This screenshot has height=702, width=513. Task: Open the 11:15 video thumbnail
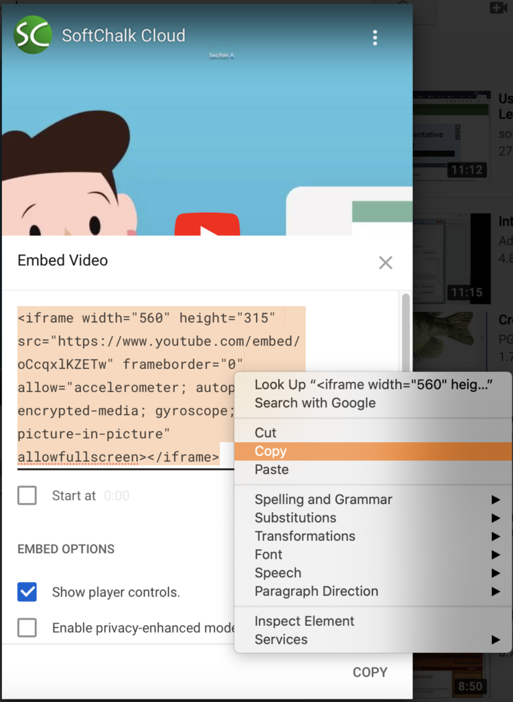point(452,258)
